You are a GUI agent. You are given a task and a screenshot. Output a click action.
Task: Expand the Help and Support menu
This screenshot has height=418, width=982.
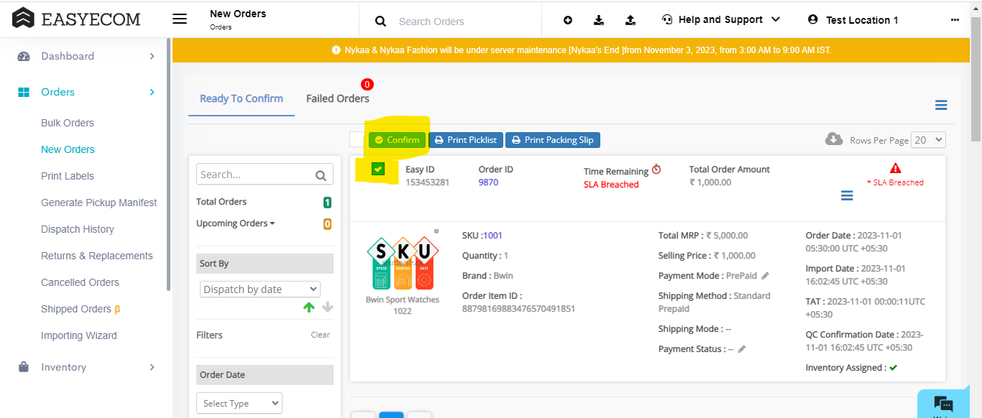pos(721,19)
